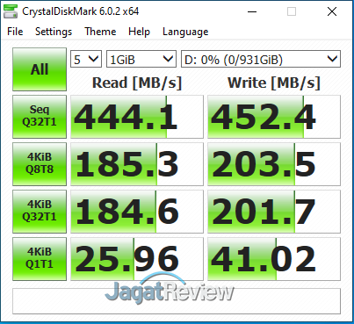Screen dimensions: 354x324
Task: Start the Seq Q32T1 test
Action: click(40, 117)
